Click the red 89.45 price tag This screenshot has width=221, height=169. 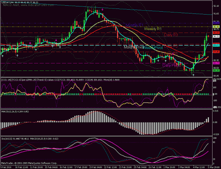216,52
